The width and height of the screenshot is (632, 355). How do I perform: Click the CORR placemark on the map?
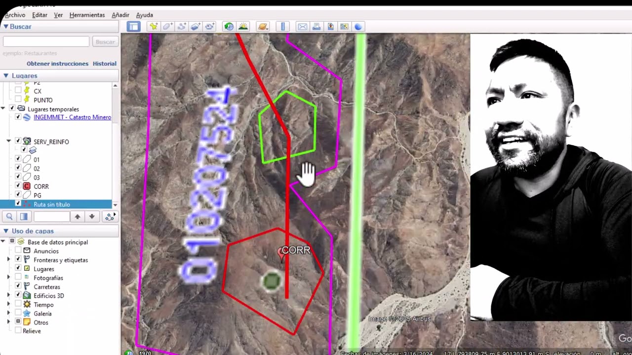coord(282,252)
